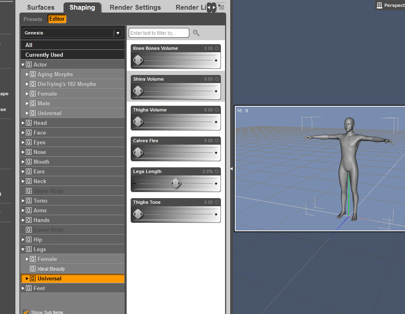Expand the Head group
405x314 pixels.
click(x=23, y=123)
